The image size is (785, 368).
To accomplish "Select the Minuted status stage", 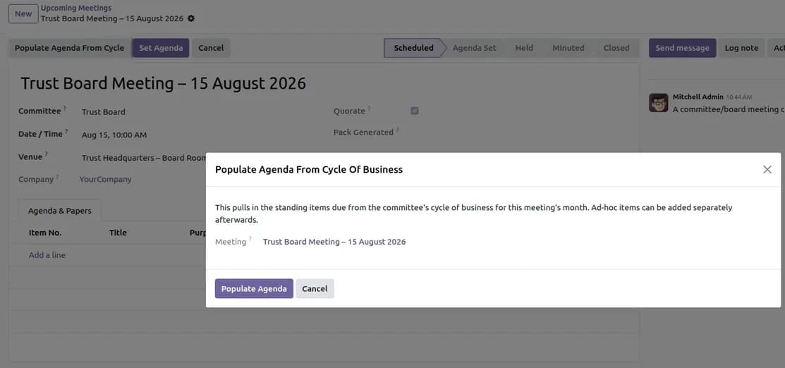I will coord(568,48).
